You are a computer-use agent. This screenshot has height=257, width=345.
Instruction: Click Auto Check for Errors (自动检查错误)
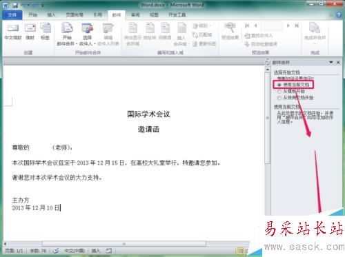(261, 44)
